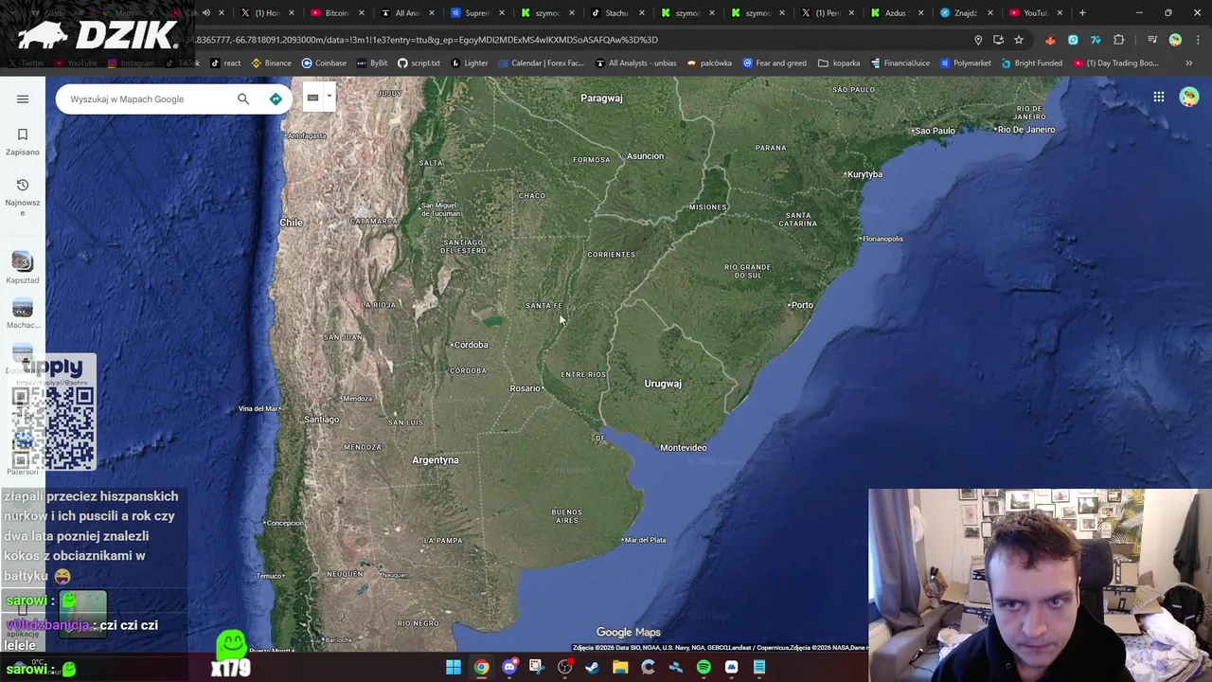The image size is (1212, 682).
Task: Expand the bookmarks overflow chevron
Action: point(1189,63)
